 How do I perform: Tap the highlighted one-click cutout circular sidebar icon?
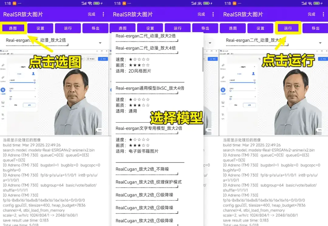3,90
